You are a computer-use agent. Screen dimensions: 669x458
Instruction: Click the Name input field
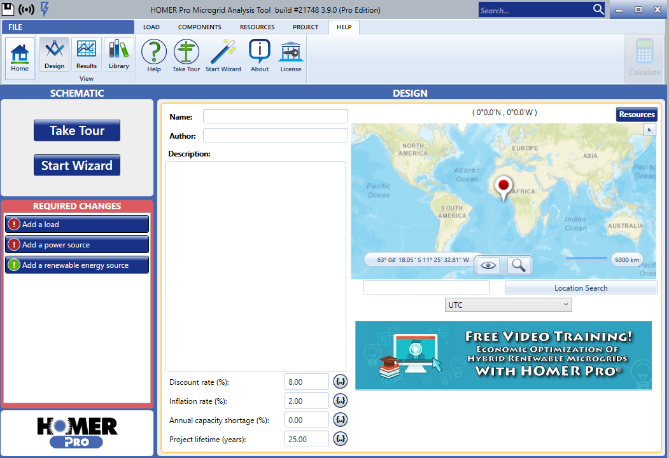[x=275, y=116]
